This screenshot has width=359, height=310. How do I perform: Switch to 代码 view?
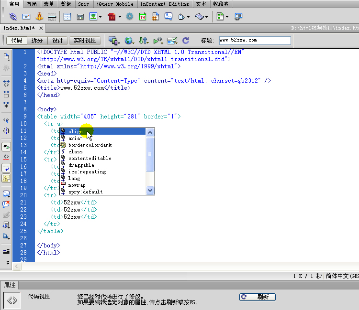coord(17,41)
